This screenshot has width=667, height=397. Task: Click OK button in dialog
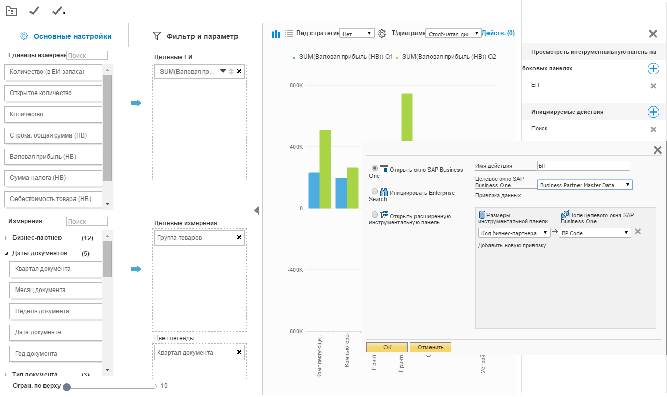pos(387,347)
